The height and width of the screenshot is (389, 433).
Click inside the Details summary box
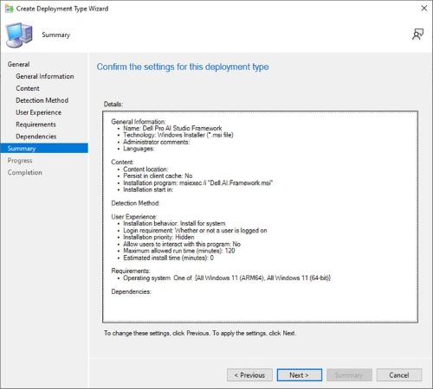tap(260, 217)
